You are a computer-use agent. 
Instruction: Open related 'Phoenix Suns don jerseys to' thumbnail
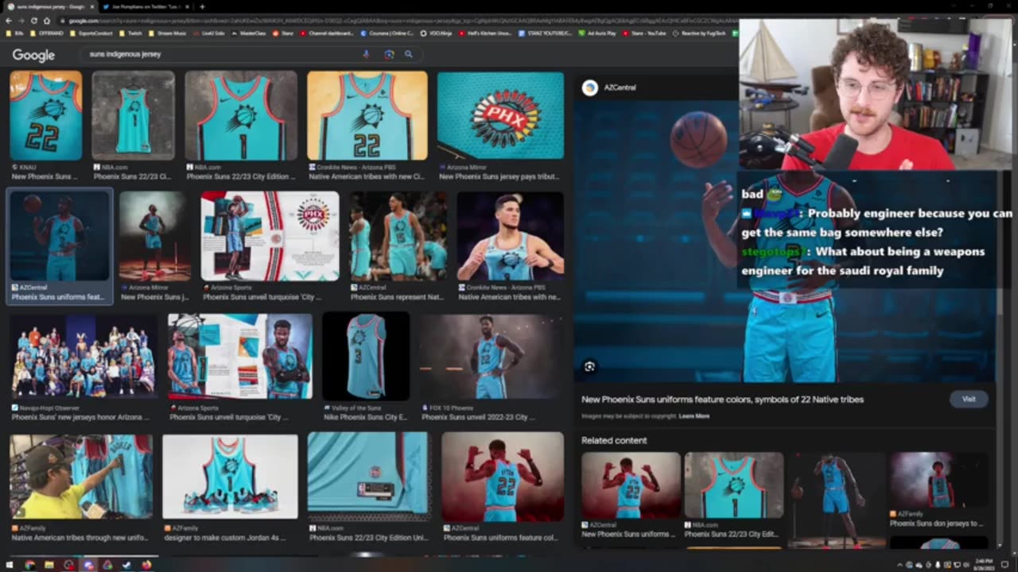click(938, 480)
